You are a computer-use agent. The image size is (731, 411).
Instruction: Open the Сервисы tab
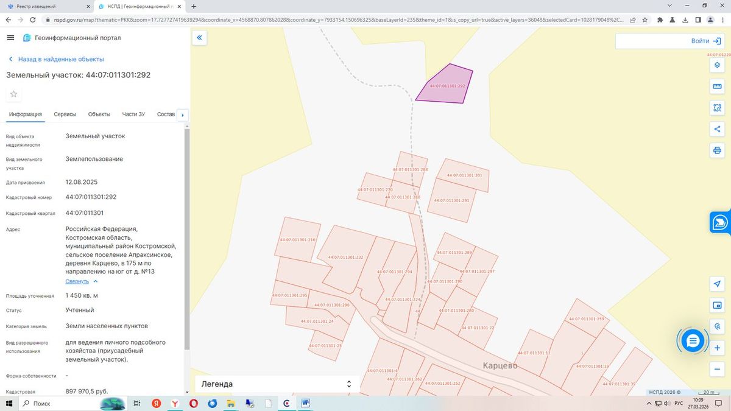[65, 114]
